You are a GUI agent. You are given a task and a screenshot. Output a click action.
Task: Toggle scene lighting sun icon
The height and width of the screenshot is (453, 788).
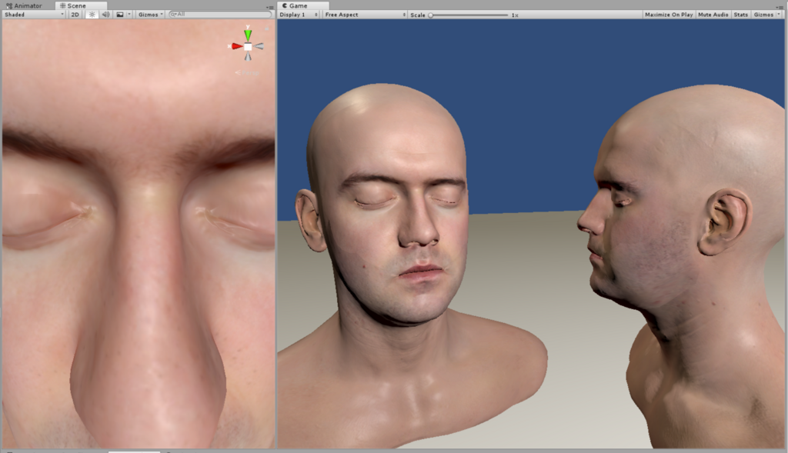click(x=92, y=15)
